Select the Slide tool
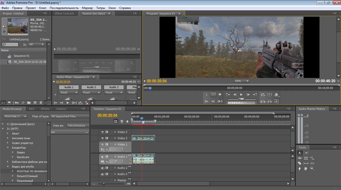This screenshot has width=341, height=190. tap(312, 163)
